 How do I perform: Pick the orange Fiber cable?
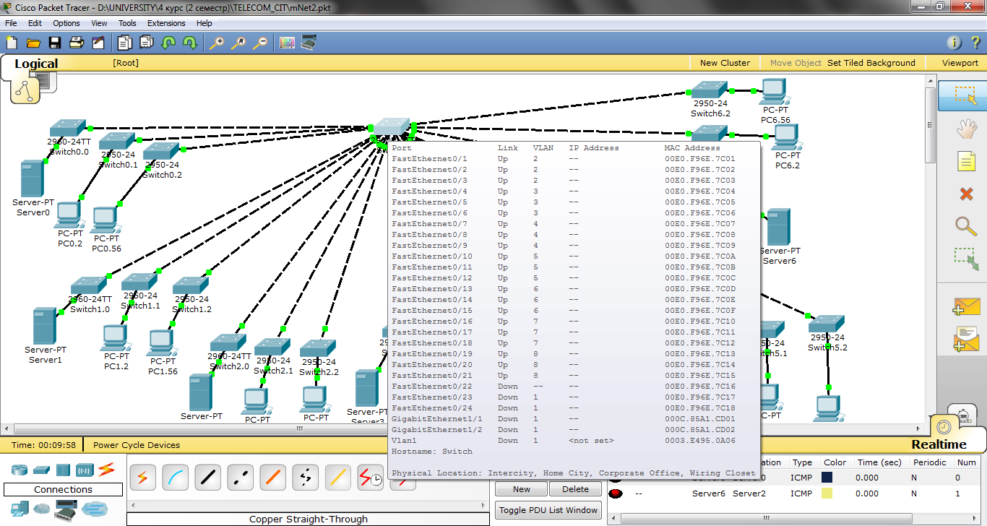tap(272, 477)
